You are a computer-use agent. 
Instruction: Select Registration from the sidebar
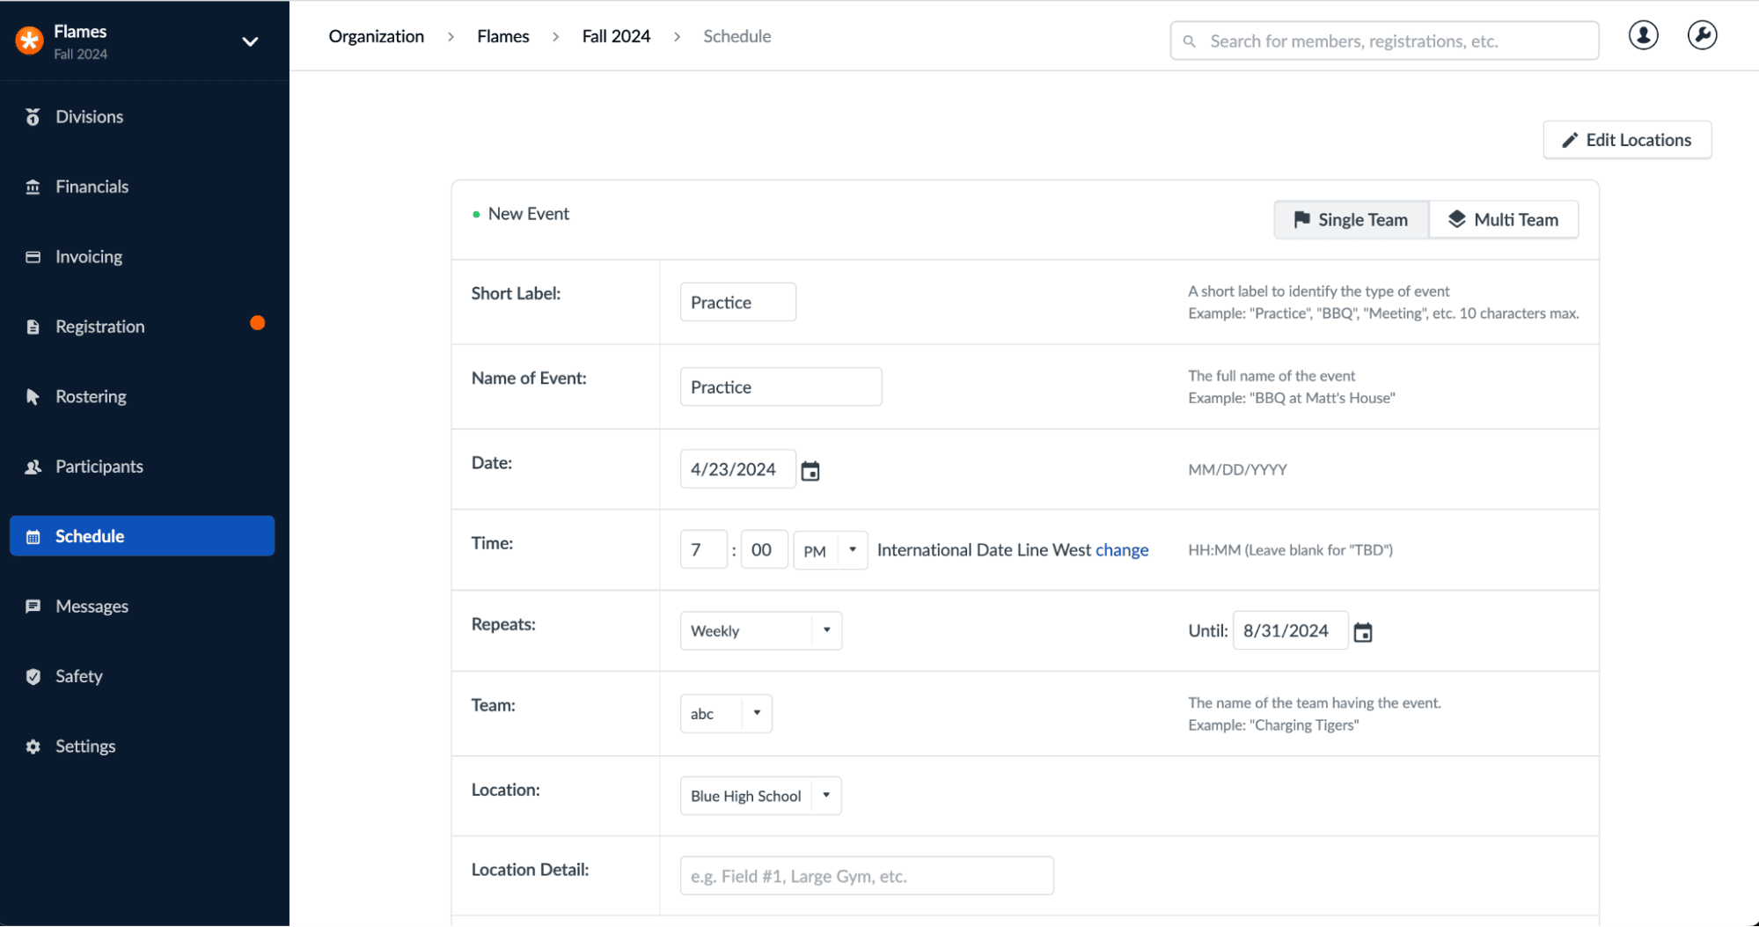pyautogui.click(x=99, y=326)
